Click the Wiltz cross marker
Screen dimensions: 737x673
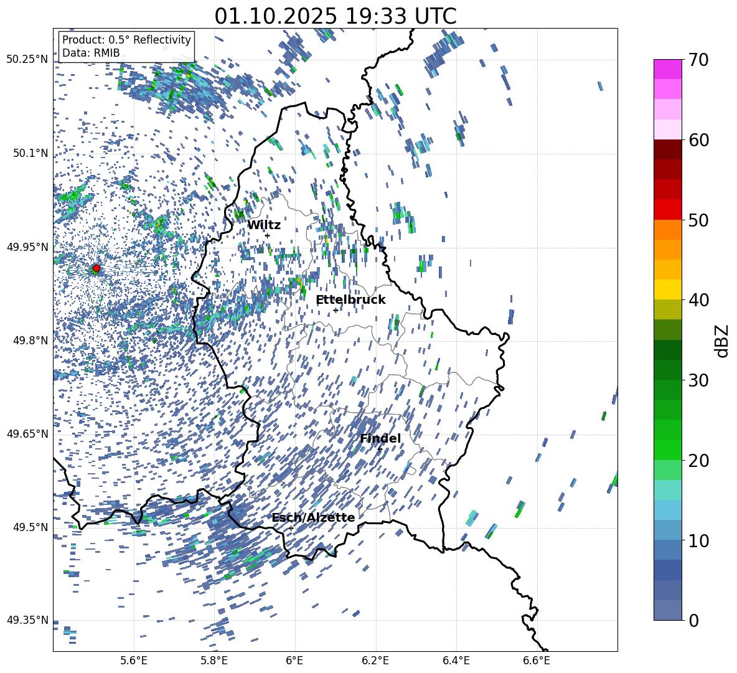point(268,235)
